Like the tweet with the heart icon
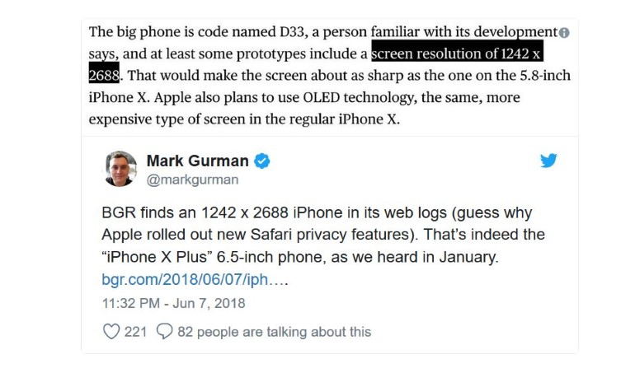635x373 pixels. (x=111, y=332)
